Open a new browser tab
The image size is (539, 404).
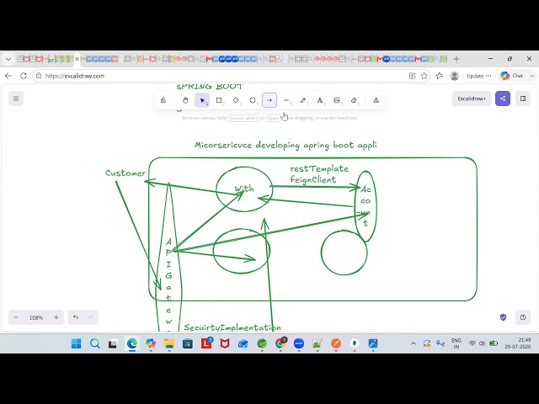(456, 59)
